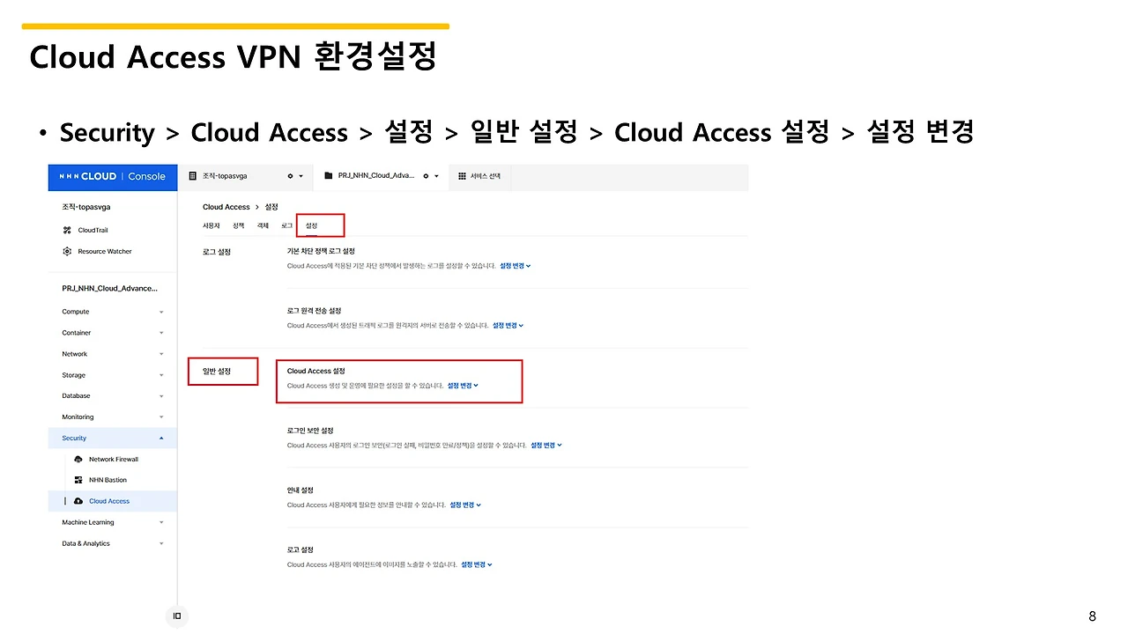1128x634 pixels.
Task: Click the 서비스 선택 grid icon
Action: coord(462,176)
